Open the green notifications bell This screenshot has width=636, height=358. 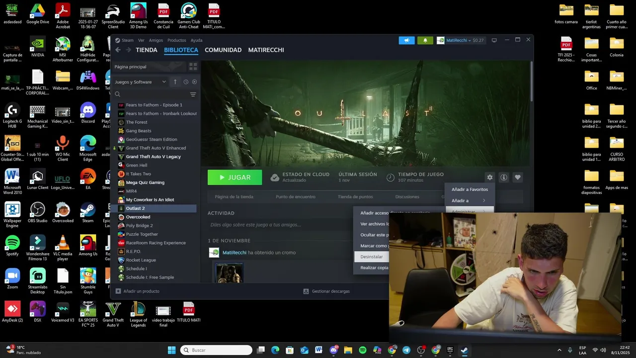click(425, 40)
